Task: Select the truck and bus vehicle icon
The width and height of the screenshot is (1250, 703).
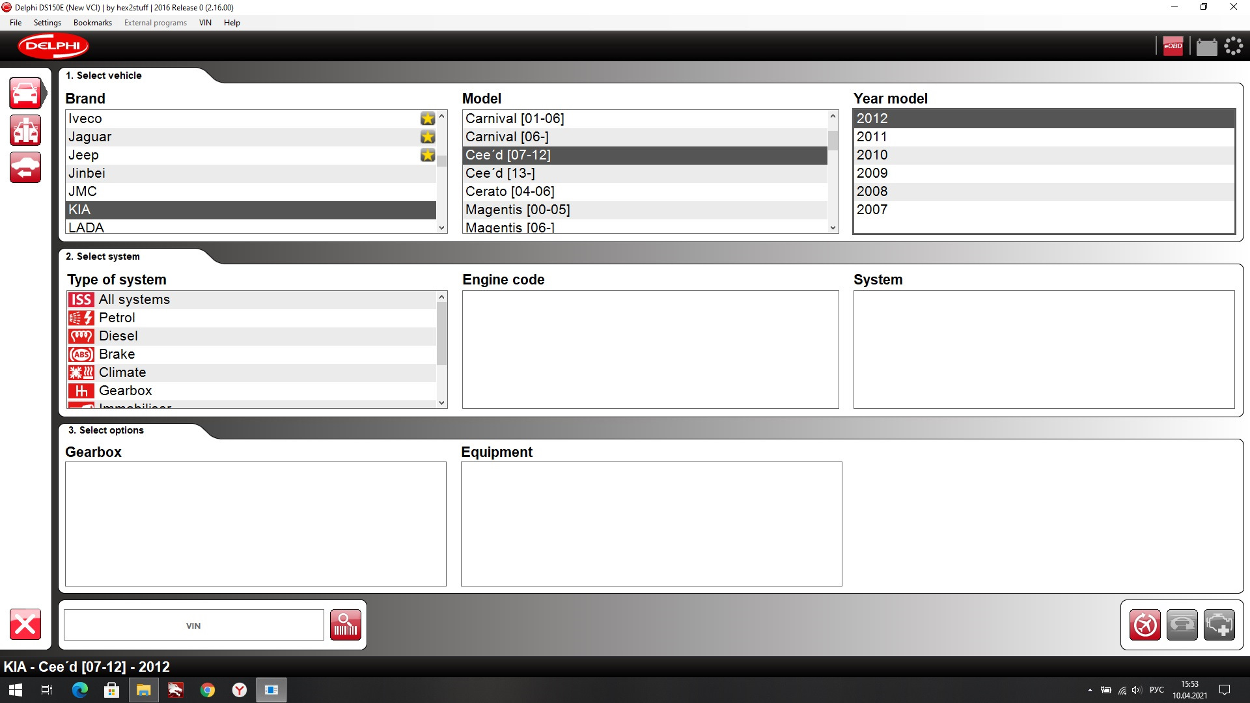Action: pyautogui.click(x=25, y=131)
